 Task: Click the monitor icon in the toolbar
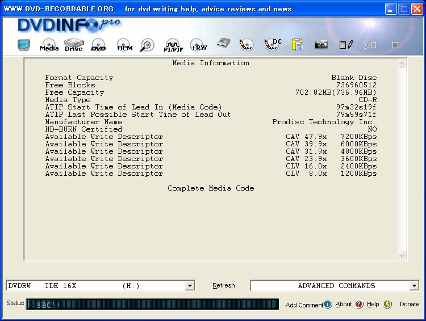click(24, 45)
